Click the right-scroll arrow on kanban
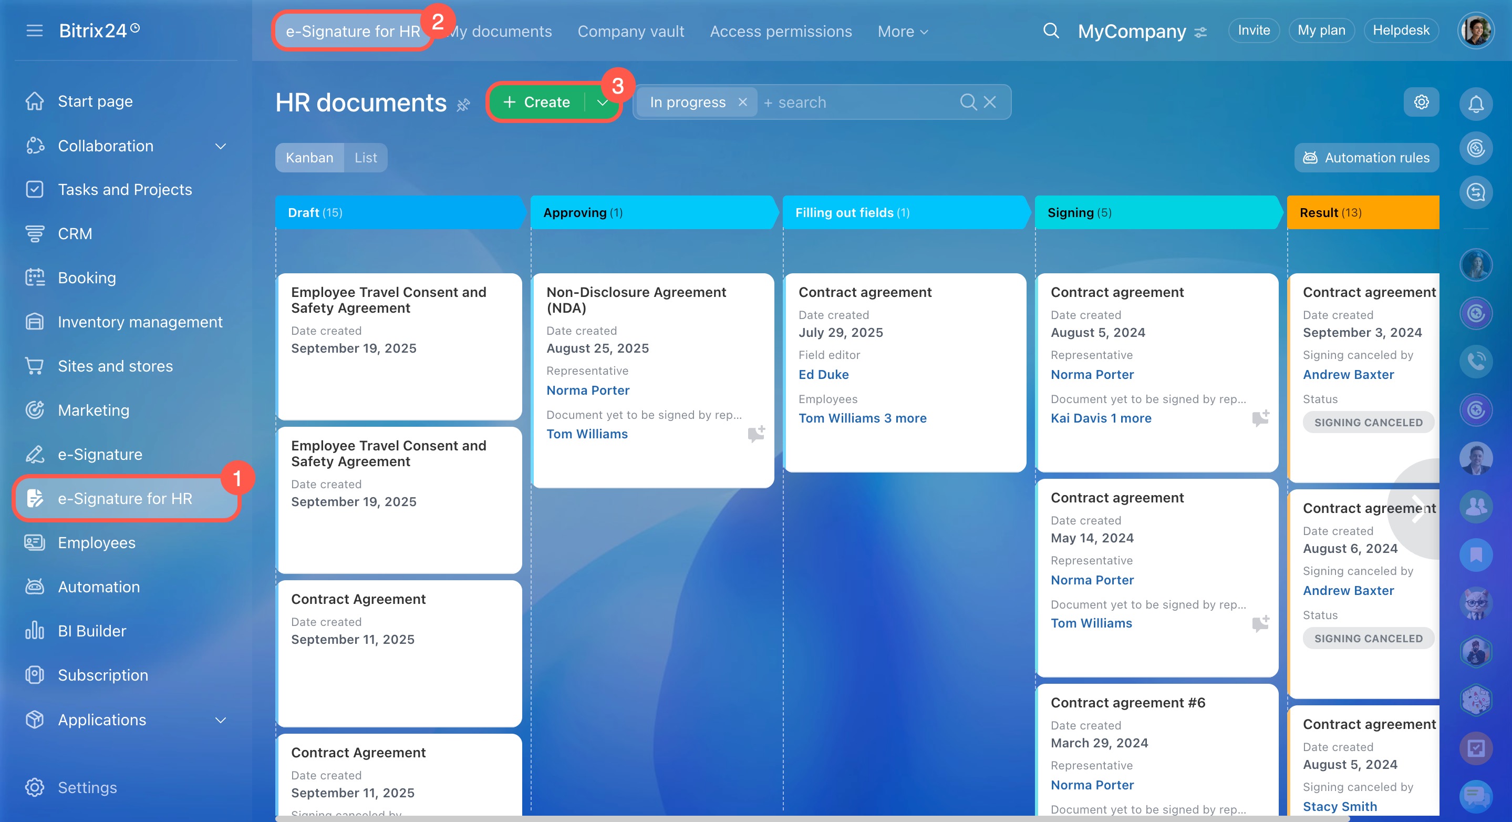This screenshot has width=1512, height=822. pyautogui.click(x=1418, y=508)
